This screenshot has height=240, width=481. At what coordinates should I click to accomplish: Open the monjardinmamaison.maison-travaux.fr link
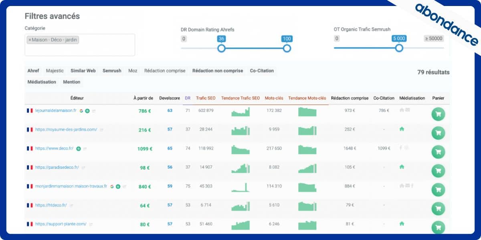pyautogui.click(x=71, y=186)
